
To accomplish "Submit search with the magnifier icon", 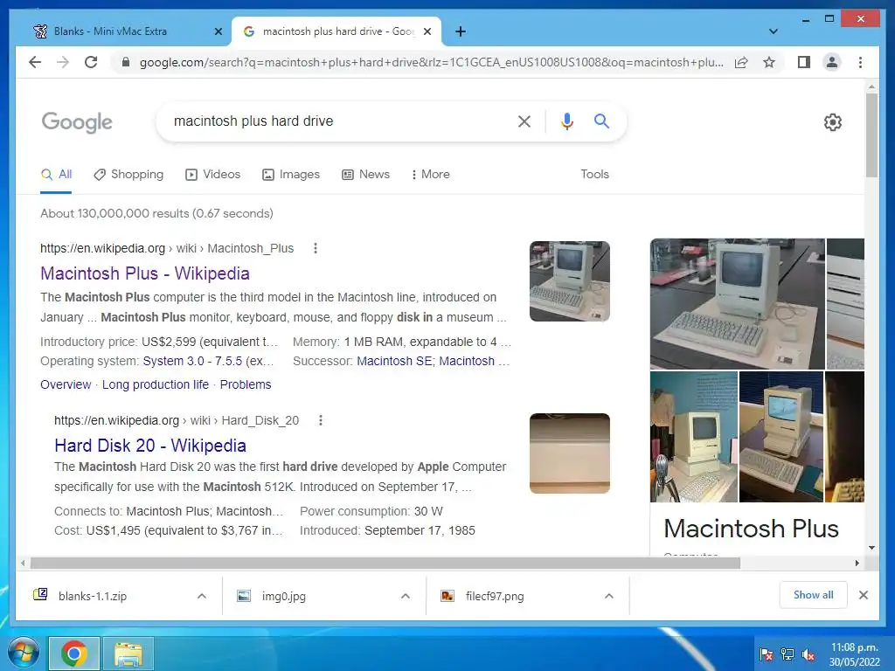I will [x=601, y=121].
